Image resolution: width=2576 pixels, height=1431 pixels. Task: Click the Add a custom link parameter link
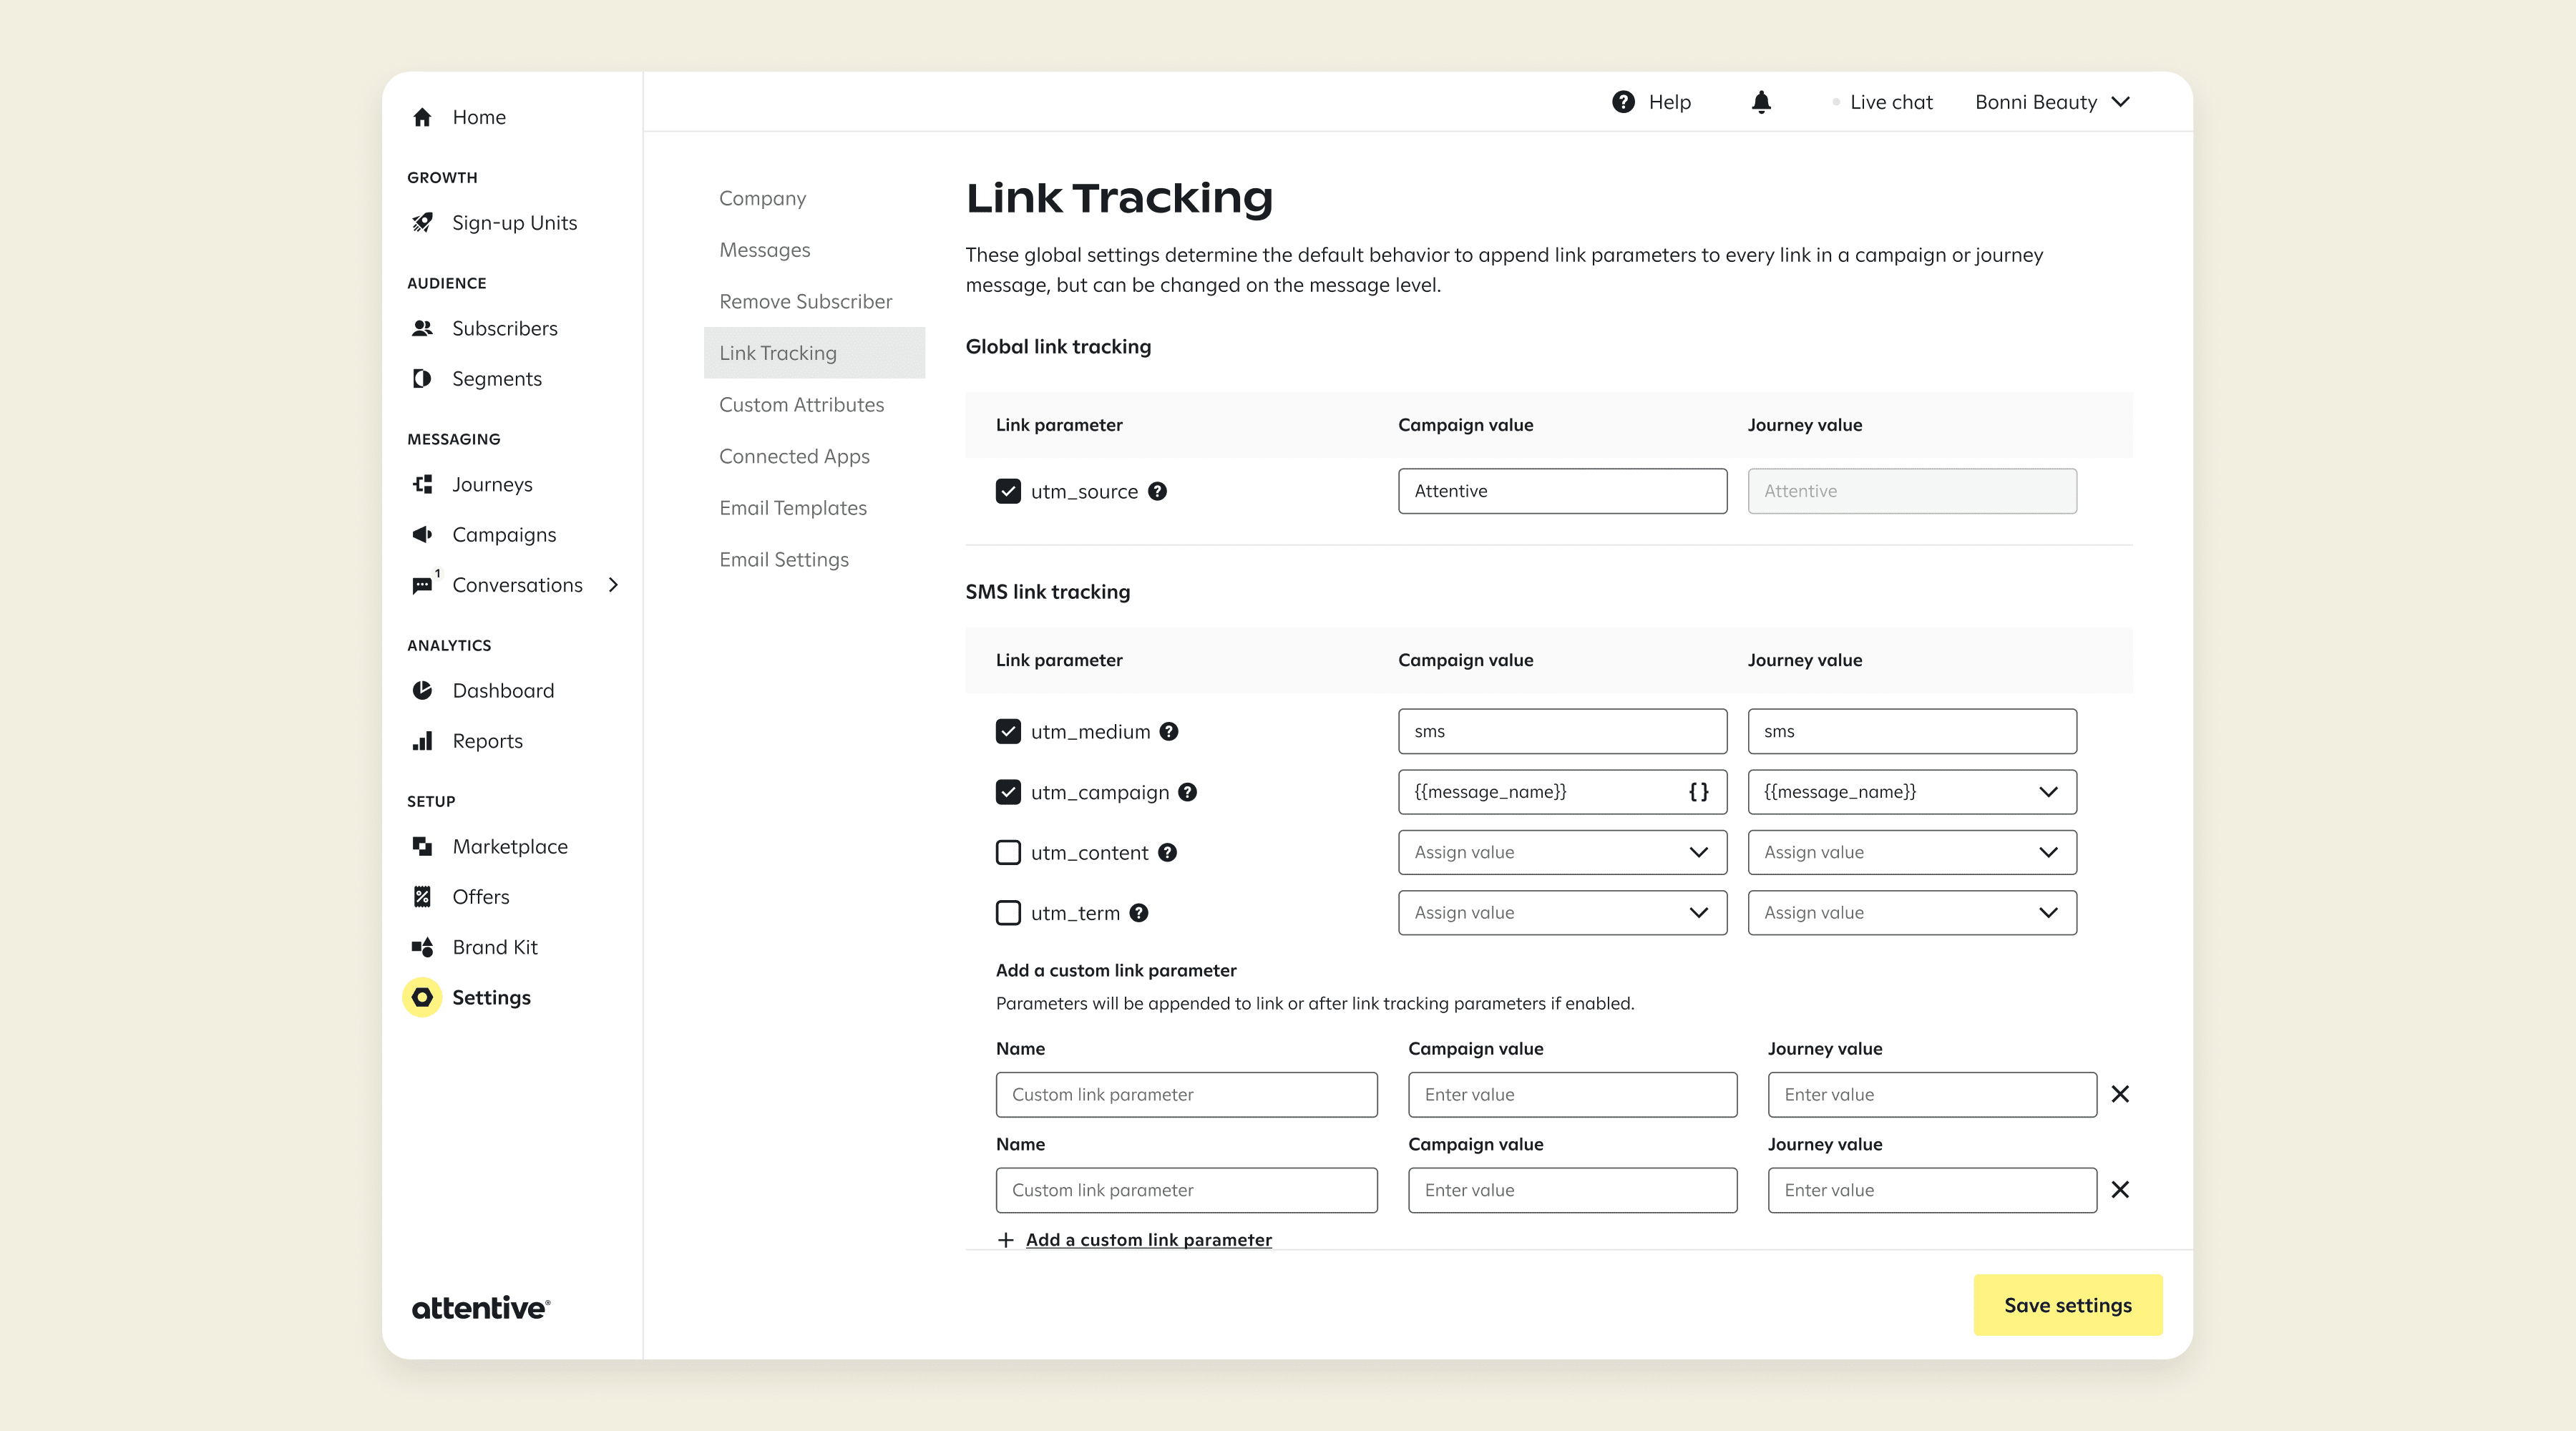click(1148, 1239)
